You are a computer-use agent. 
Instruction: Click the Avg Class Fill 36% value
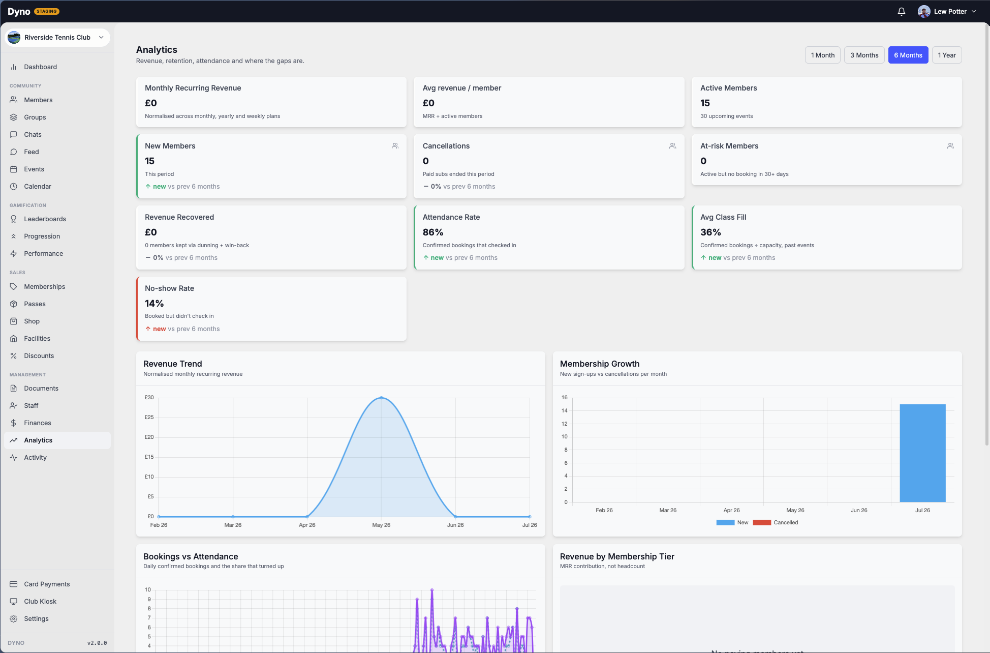tap(710, 232)
